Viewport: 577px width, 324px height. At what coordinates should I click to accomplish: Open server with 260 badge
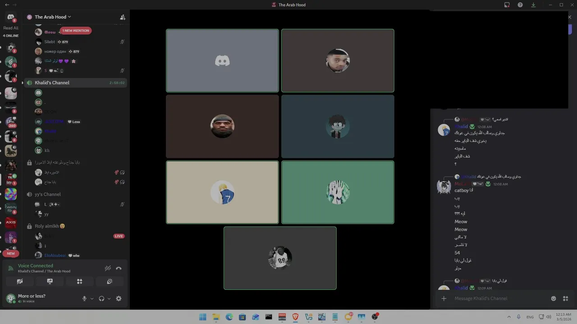click(x=11, y=122)
